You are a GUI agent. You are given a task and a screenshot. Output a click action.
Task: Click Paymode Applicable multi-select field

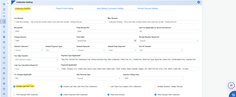coord(130,69)
